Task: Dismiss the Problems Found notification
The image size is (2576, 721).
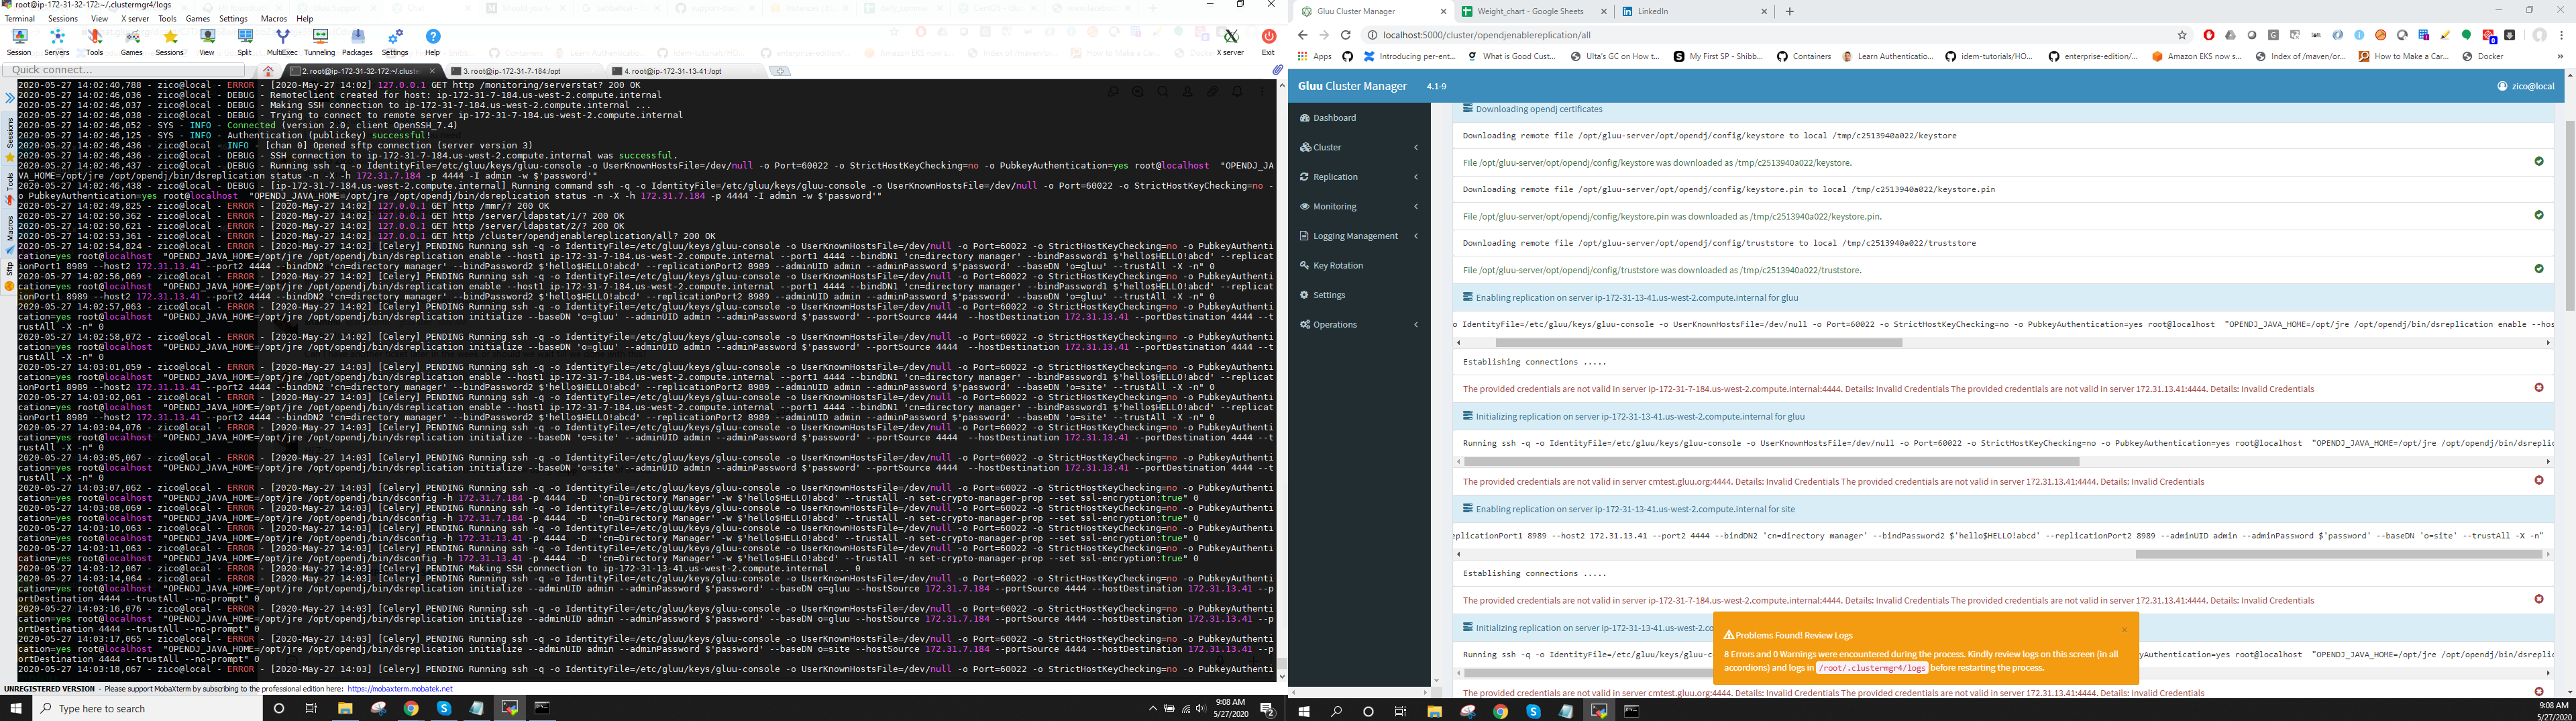Action: pos(2124,630)
